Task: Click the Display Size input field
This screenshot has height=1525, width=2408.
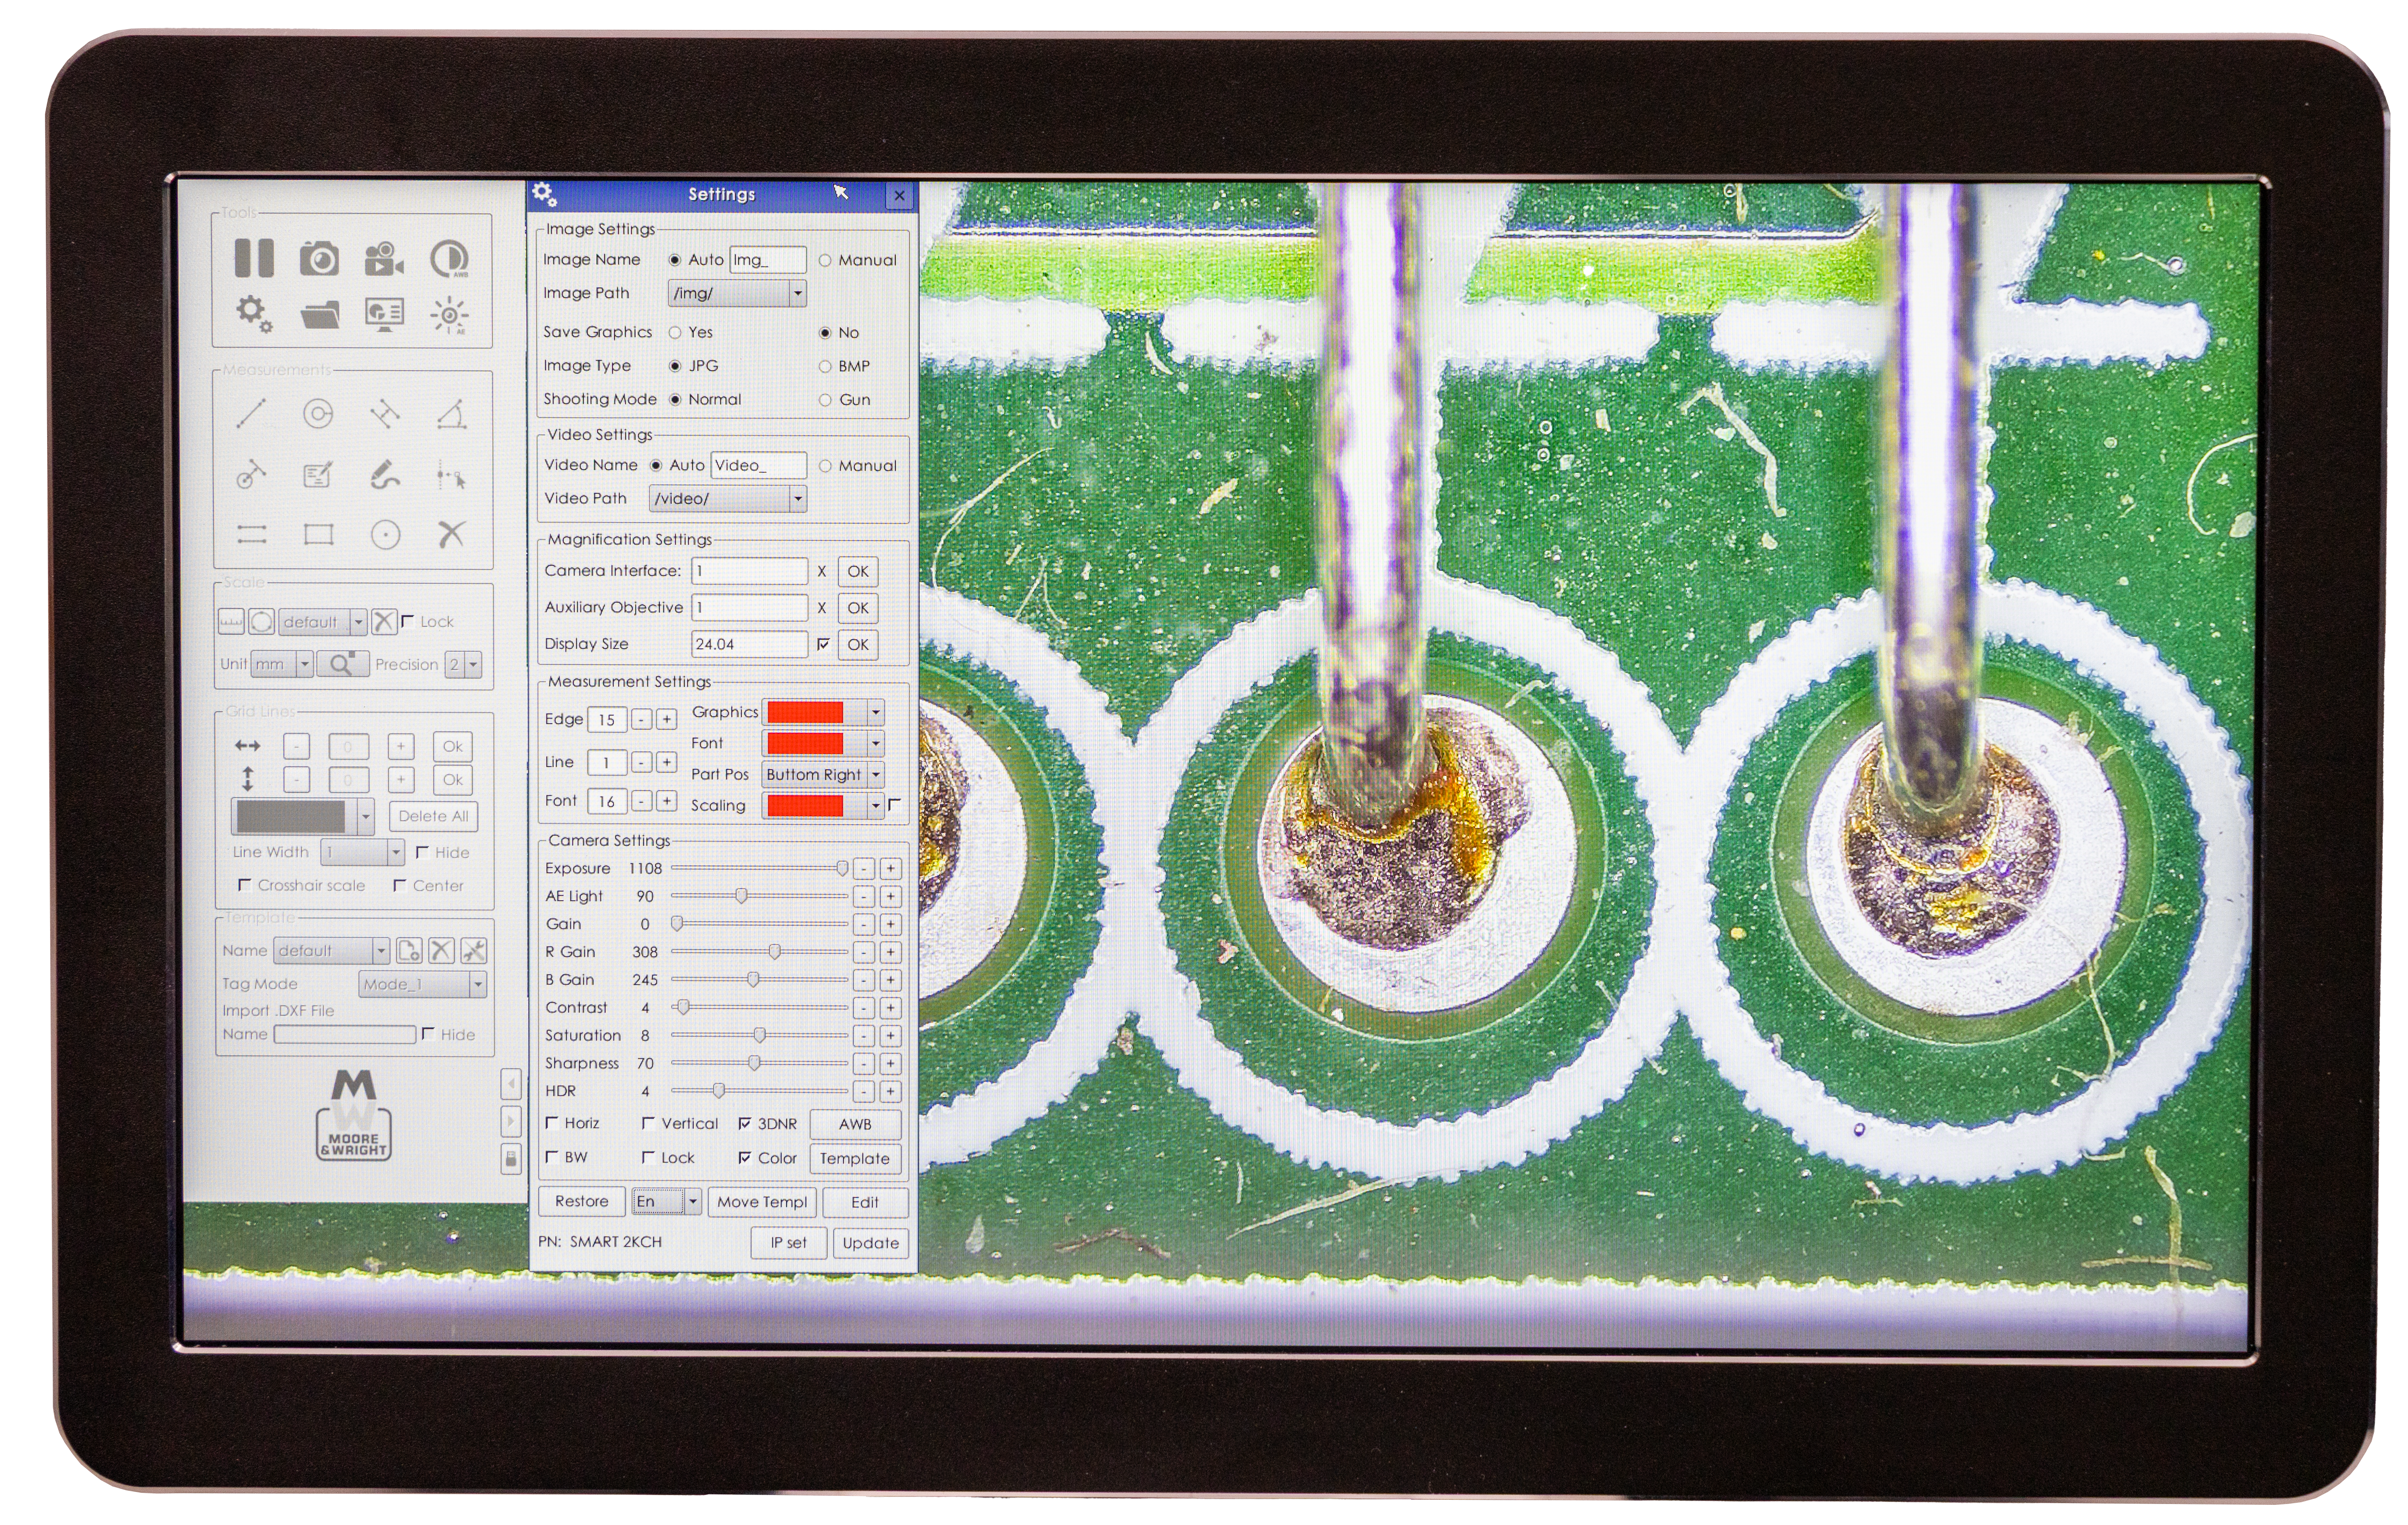Action: (750, 645)
